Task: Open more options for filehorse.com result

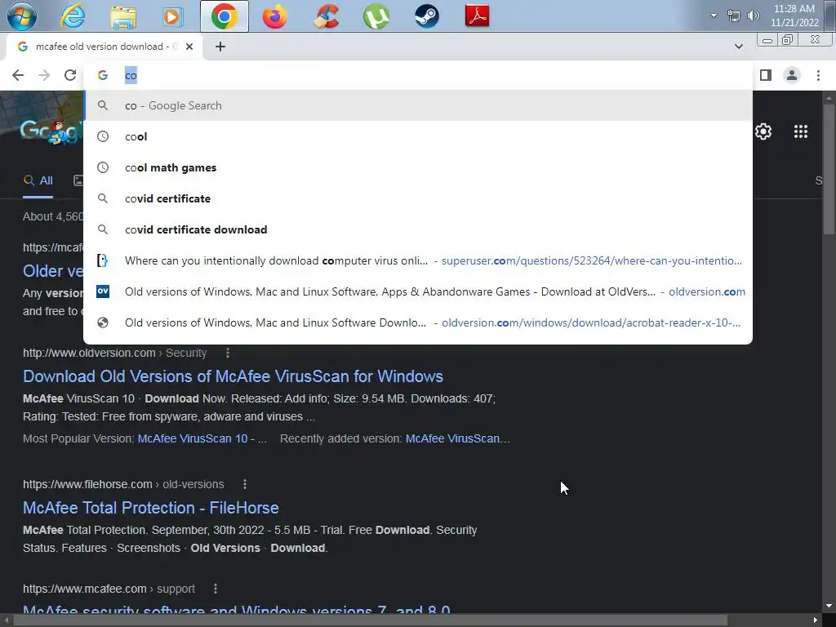Action: (x=245, y=484)
